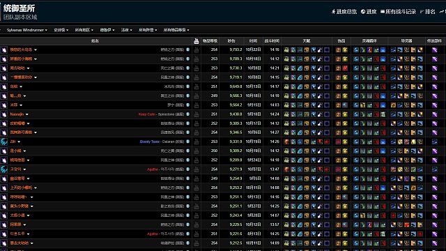Click the first talent icon in the 9,793.2 row

coord(286,50)
